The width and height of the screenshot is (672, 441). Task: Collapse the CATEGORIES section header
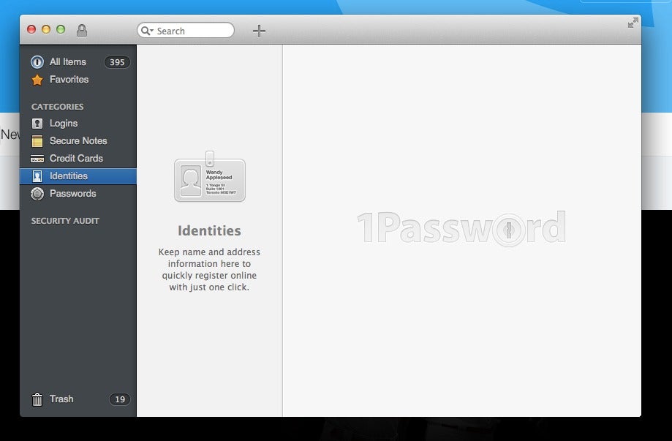(x=58, y=106)
